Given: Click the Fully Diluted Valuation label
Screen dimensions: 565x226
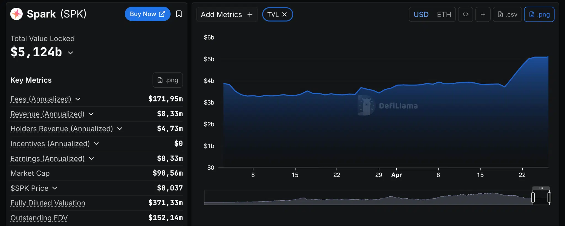Looking at the screenshot, I should click(x=48, y=203).
